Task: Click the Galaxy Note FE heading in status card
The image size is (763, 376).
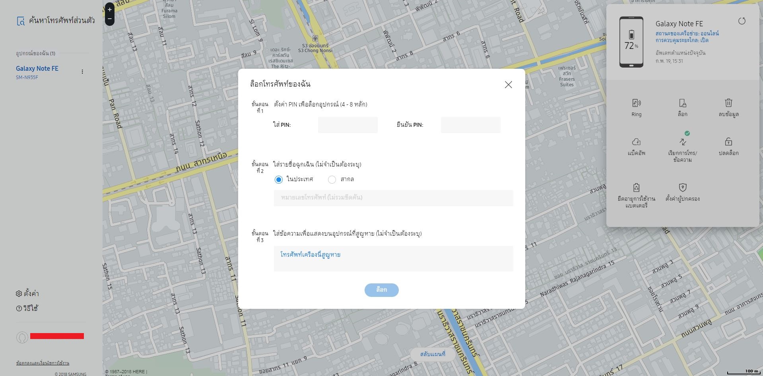Action: [679, 24]
